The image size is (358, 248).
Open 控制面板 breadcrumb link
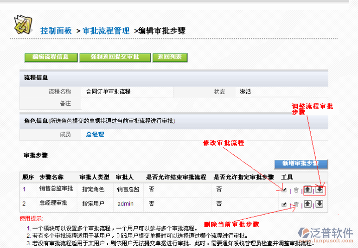click(x=56, y=31)
